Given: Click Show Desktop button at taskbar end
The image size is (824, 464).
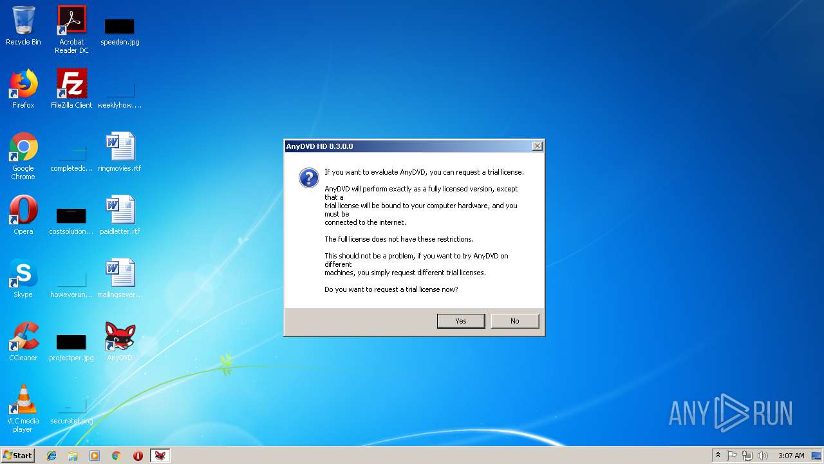Looking at the screenshot, I should 817,456.
